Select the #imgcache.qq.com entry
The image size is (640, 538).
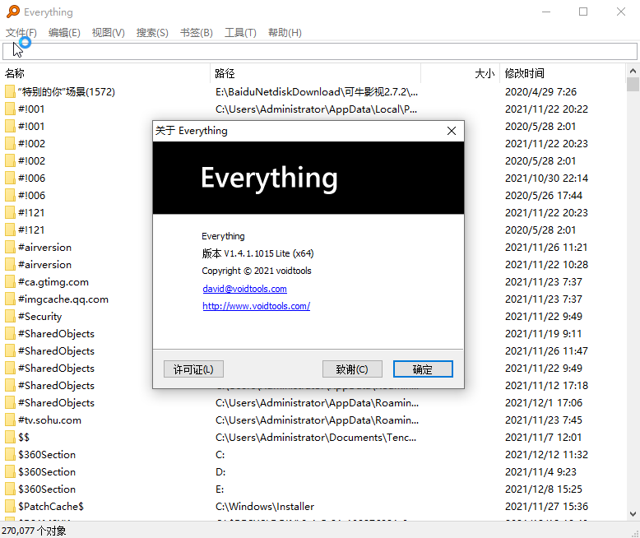click(63, 299)
